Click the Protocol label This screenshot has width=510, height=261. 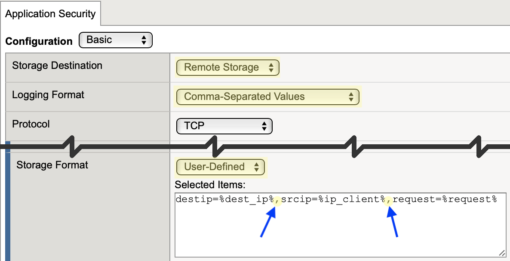pyautogui.click(x=31, y=124)
